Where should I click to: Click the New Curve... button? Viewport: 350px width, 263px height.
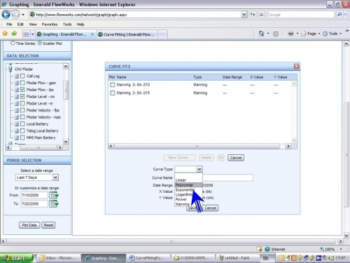[x=179, y=158]
